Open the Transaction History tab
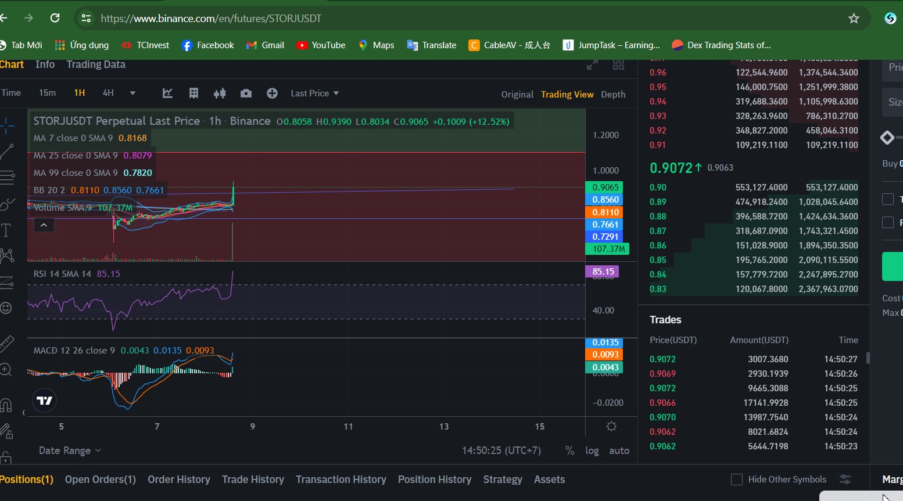This screenshot has width=903, height=501. pos(341,480)
